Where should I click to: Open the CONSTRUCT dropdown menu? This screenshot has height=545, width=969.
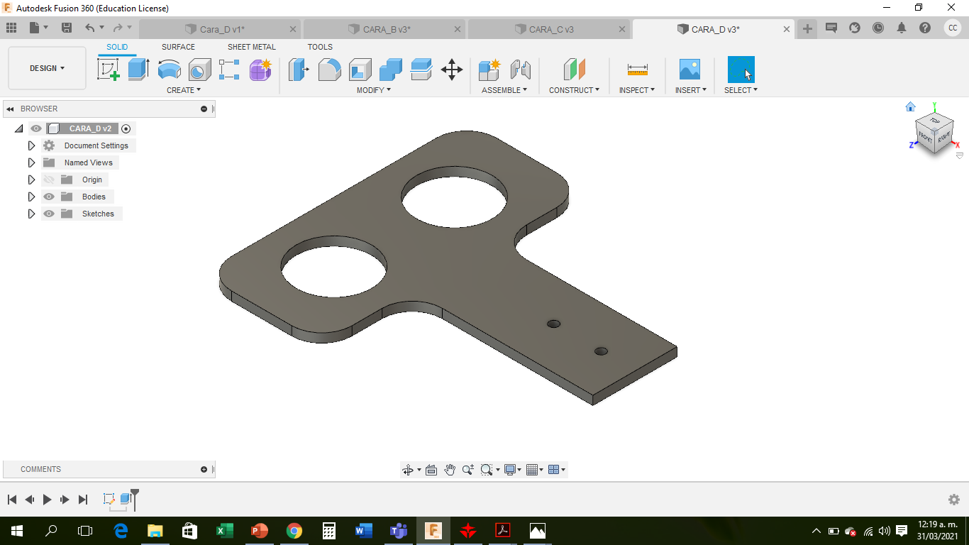pos(575,90)
